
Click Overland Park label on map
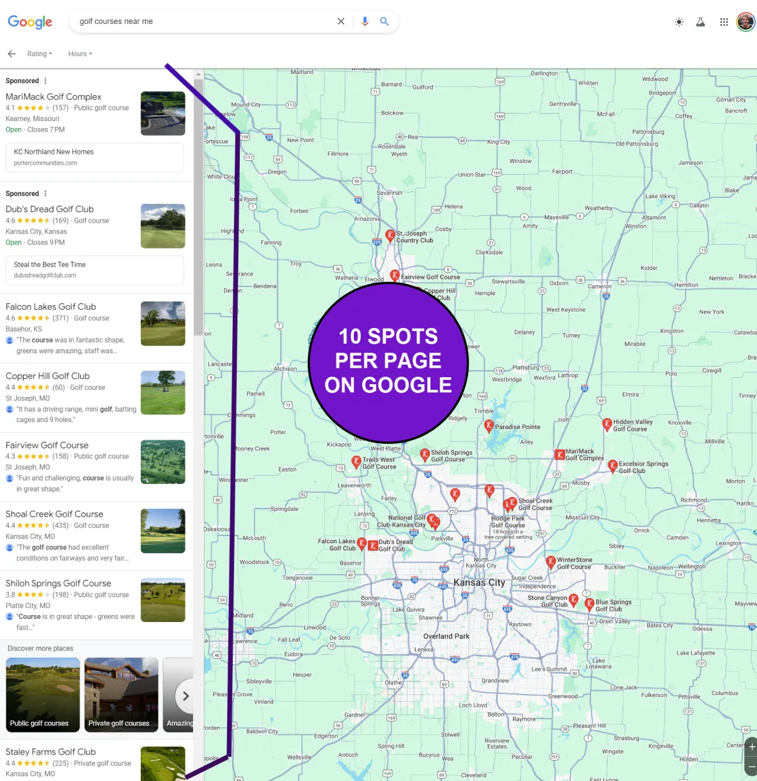(446, 637)
